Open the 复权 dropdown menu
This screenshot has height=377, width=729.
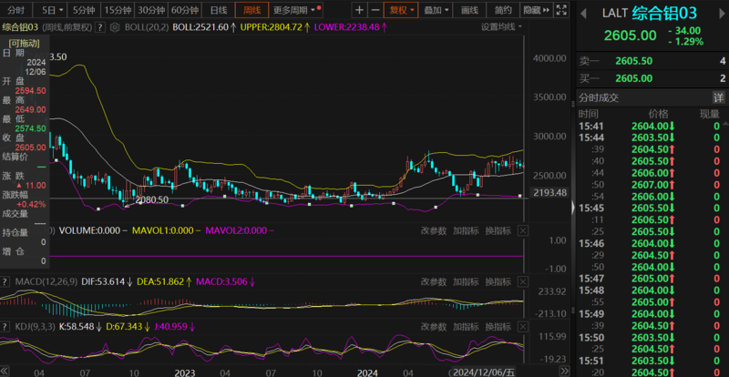400,10
